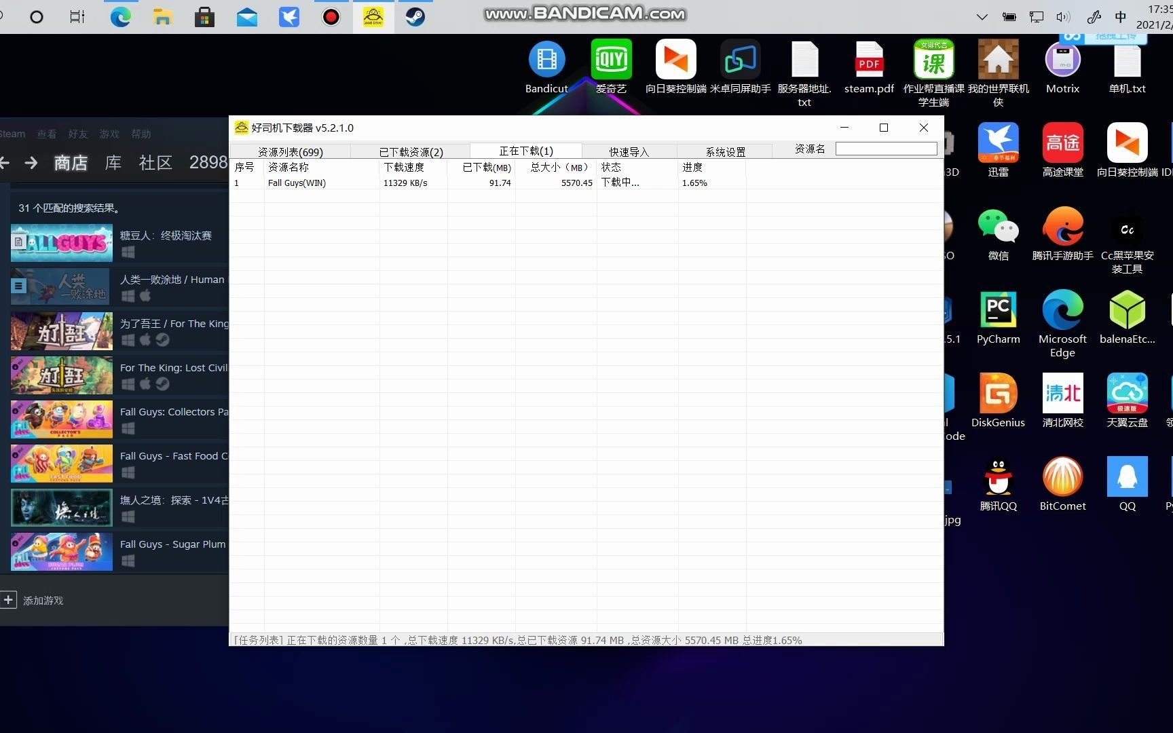
Task: Click the 进度 column header
Action: (711, 167)
